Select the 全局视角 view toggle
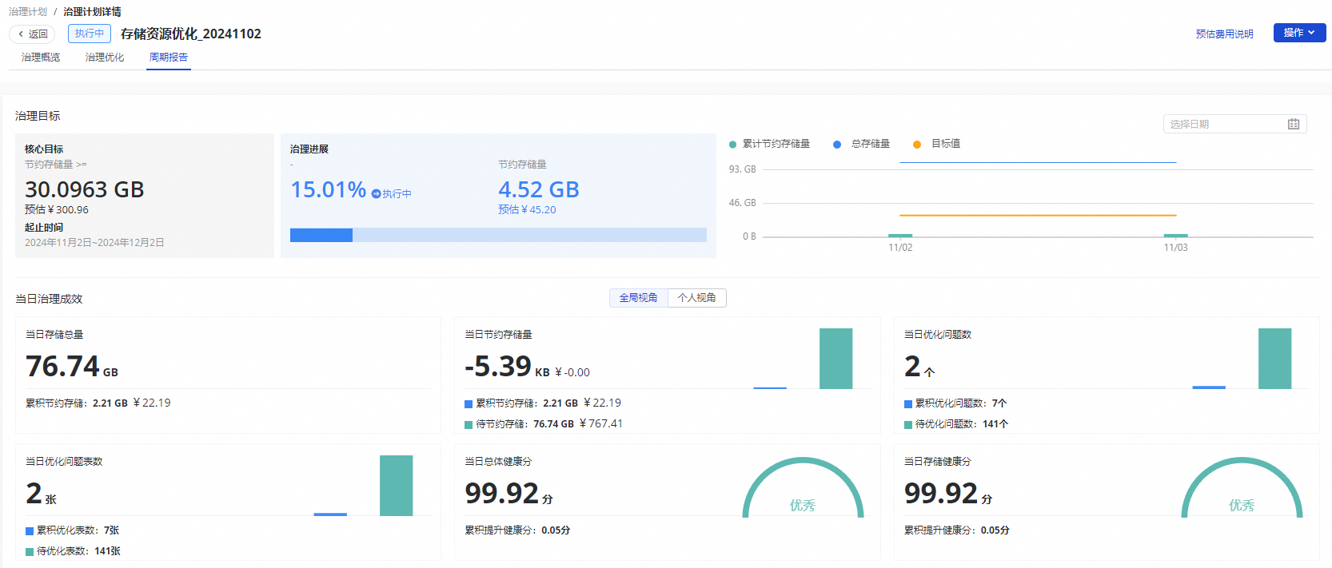This screenshot has width=1332, height=568. coord(638,298)
